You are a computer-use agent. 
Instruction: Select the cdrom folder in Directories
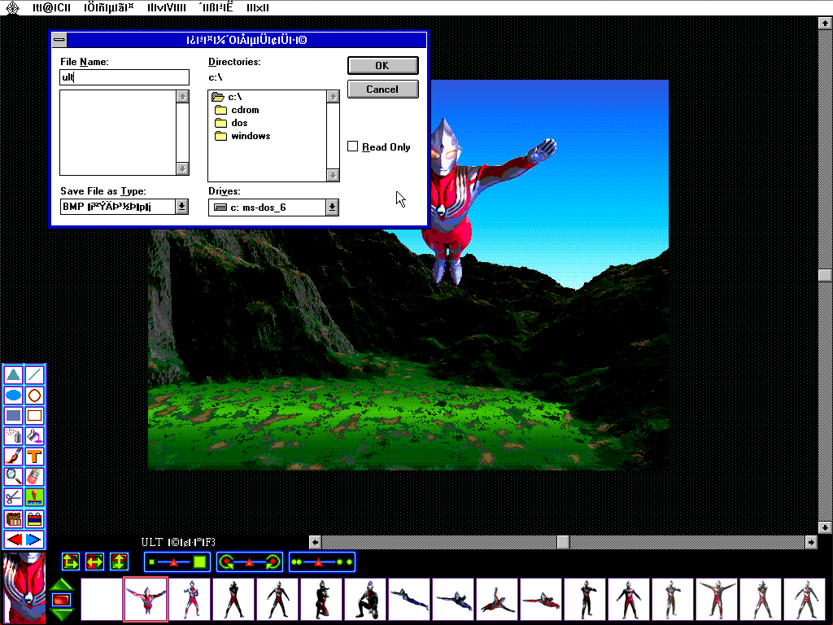(237, 110)
